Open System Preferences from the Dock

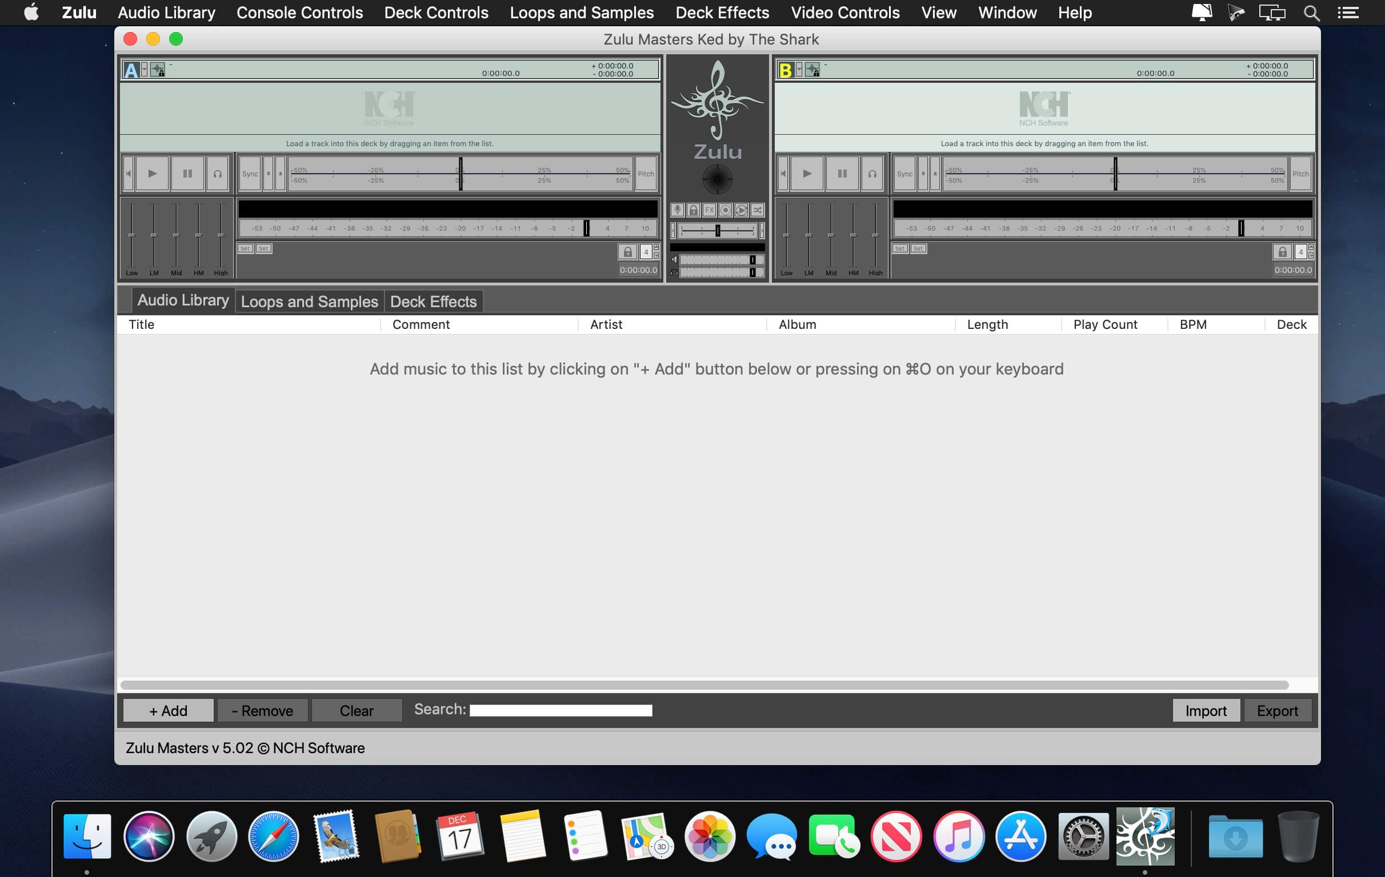1084,836
